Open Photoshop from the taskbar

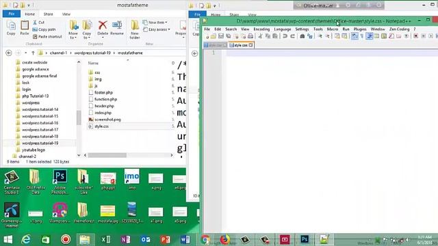pyautogui.click(x=305, y=239)
